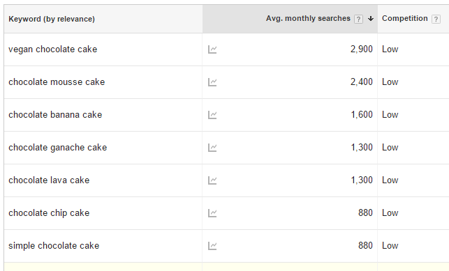Viewport: 449px width, 271px height.
Task: Select the vegan chocolate cake keyword
Action: click(52, 49)
